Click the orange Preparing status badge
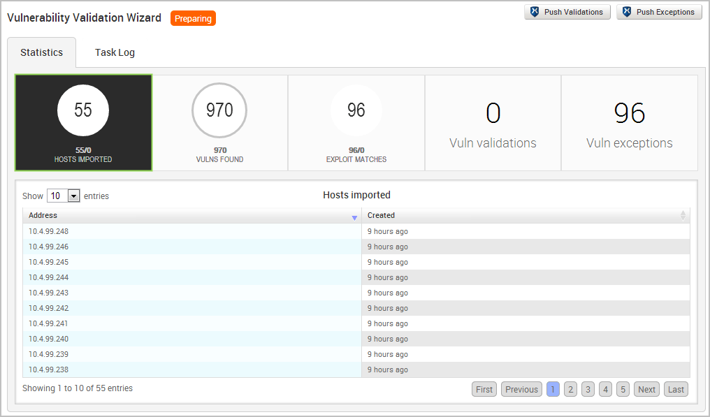 pos(193,18)
